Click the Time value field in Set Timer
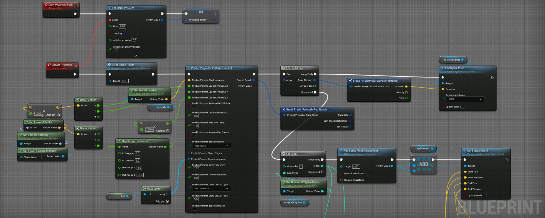 (x=122, y=26)
